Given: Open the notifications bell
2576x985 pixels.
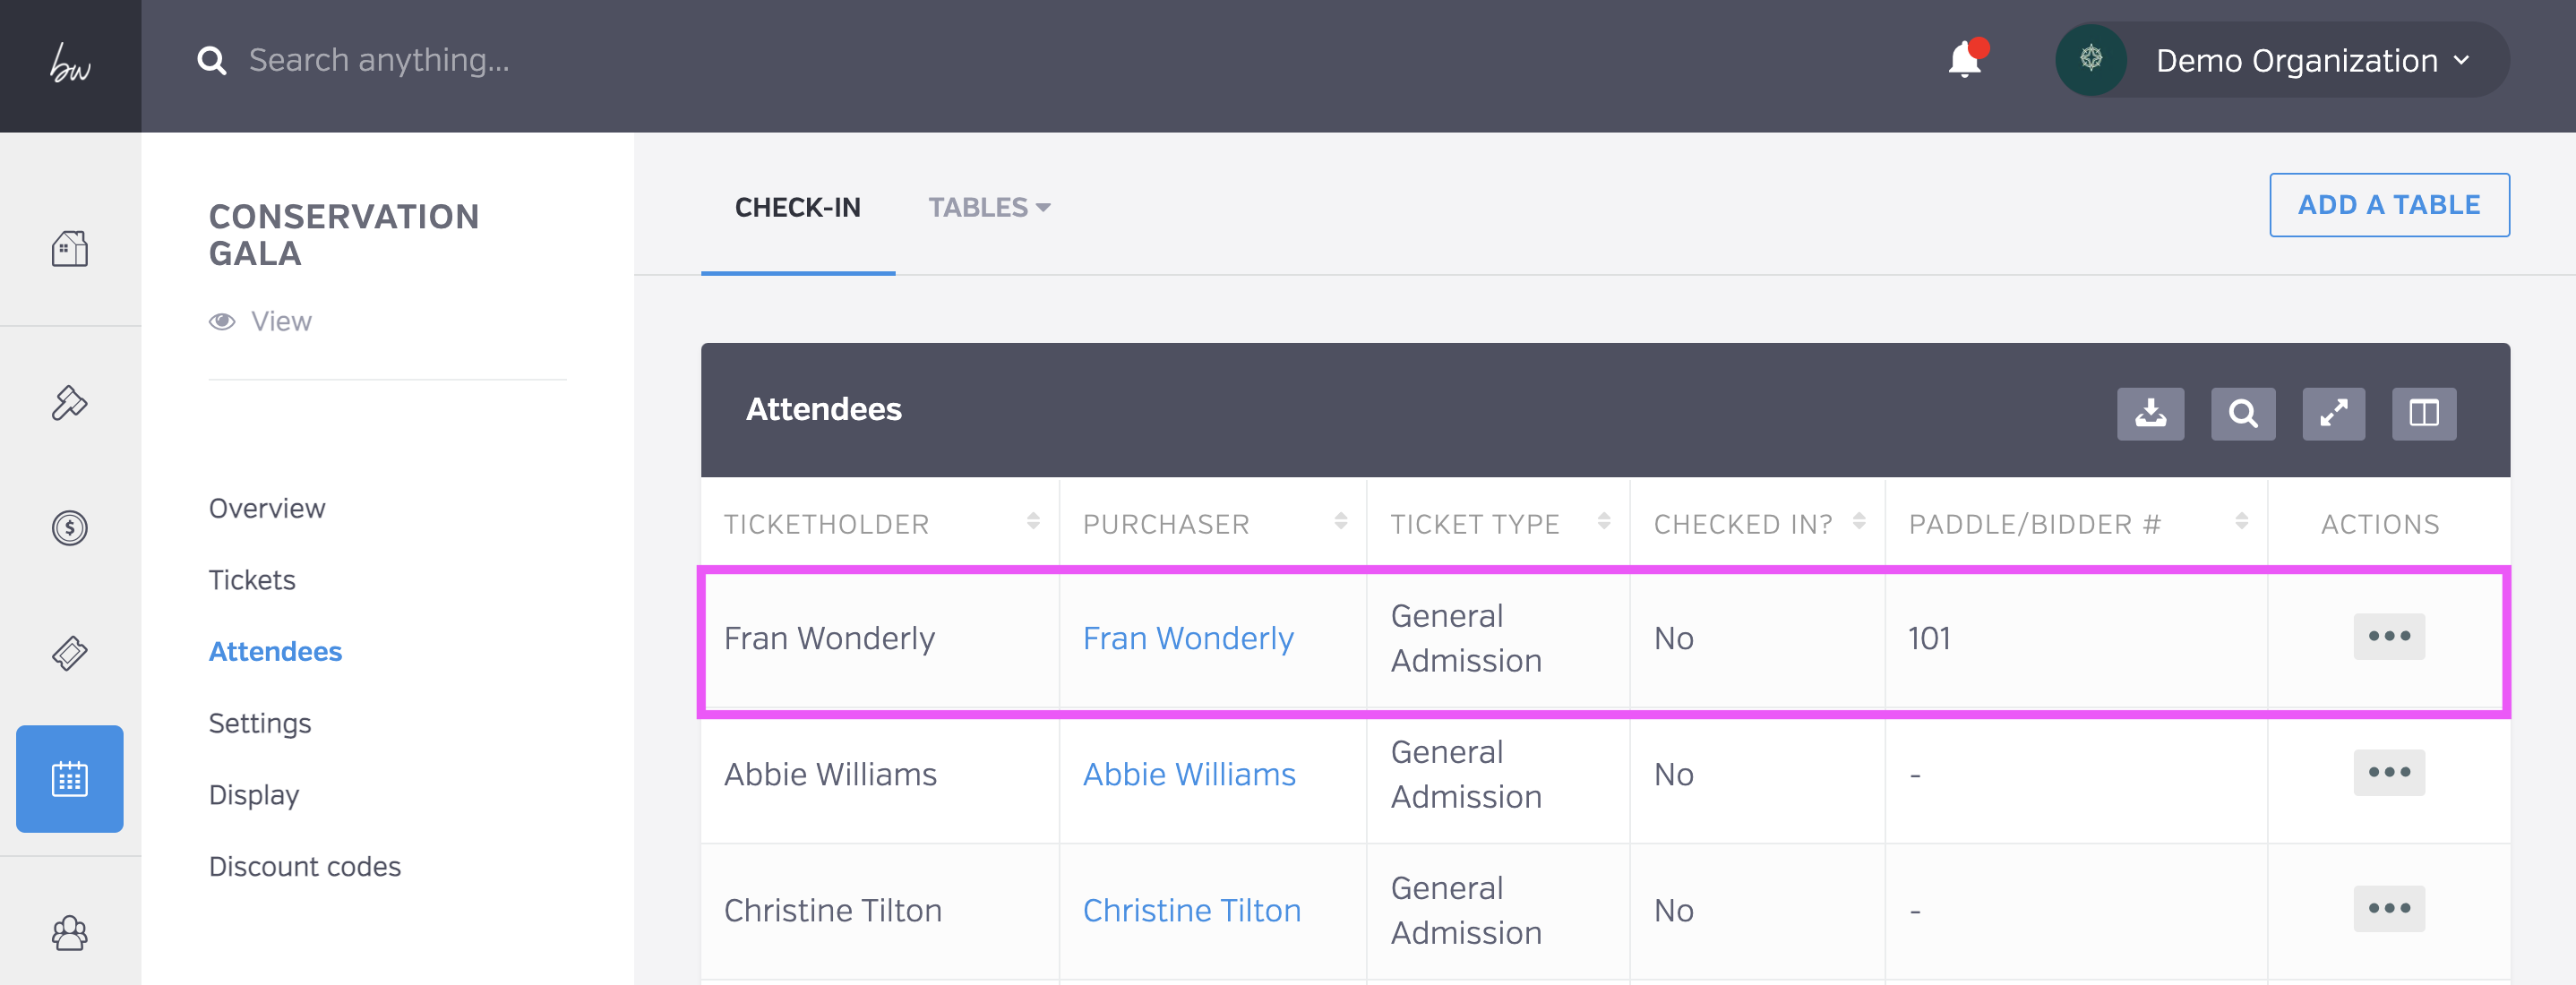Looking at the screenshot, I should (x=1964, y=61).
